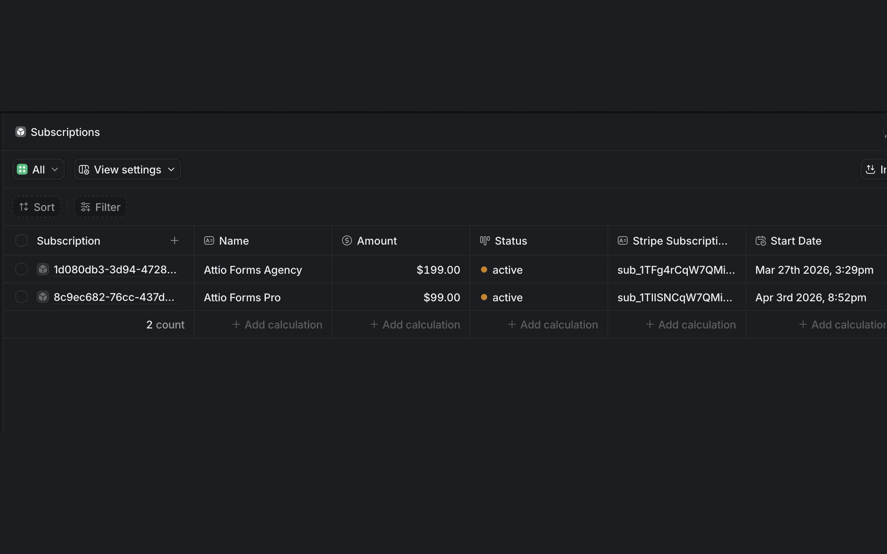
Task: Click the orange status dot for Attio Forms Agency
Action: point(484,270)
